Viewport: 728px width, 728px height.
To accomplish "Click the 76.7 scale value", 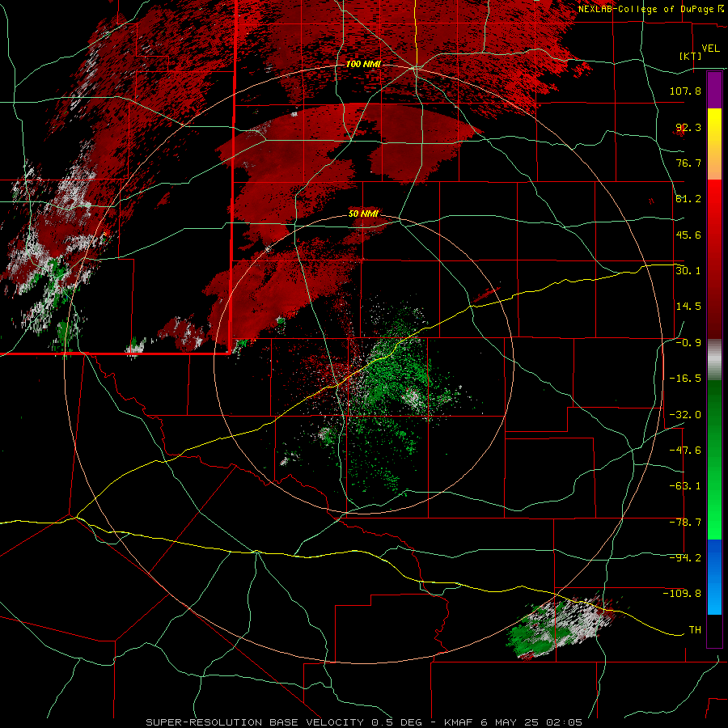I will tap(688, 163).
